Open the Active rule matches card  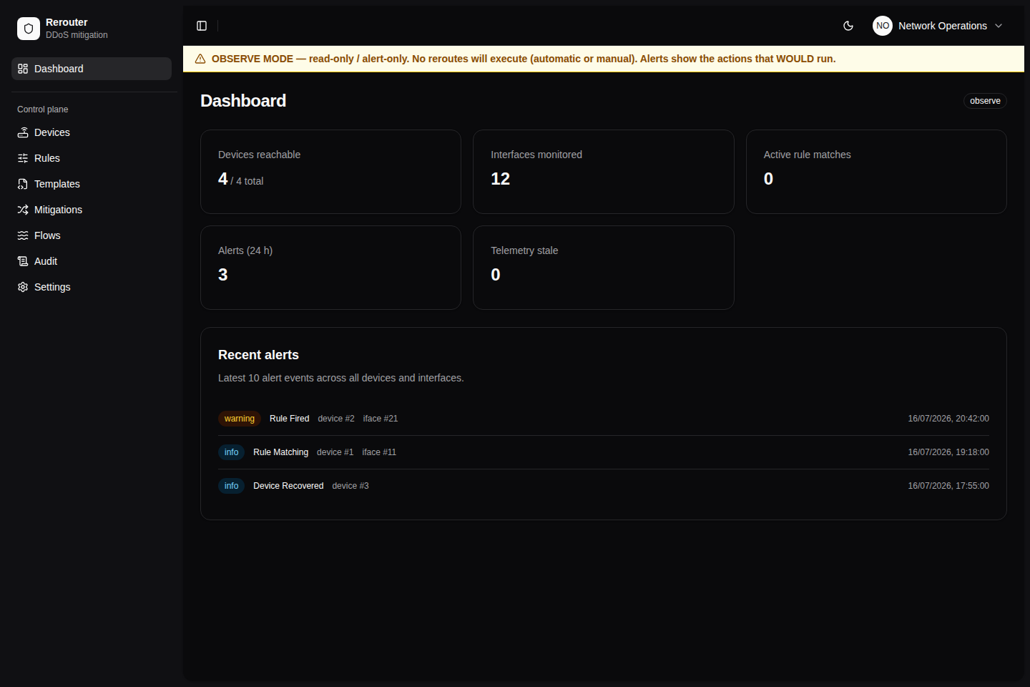coord(876,172)
